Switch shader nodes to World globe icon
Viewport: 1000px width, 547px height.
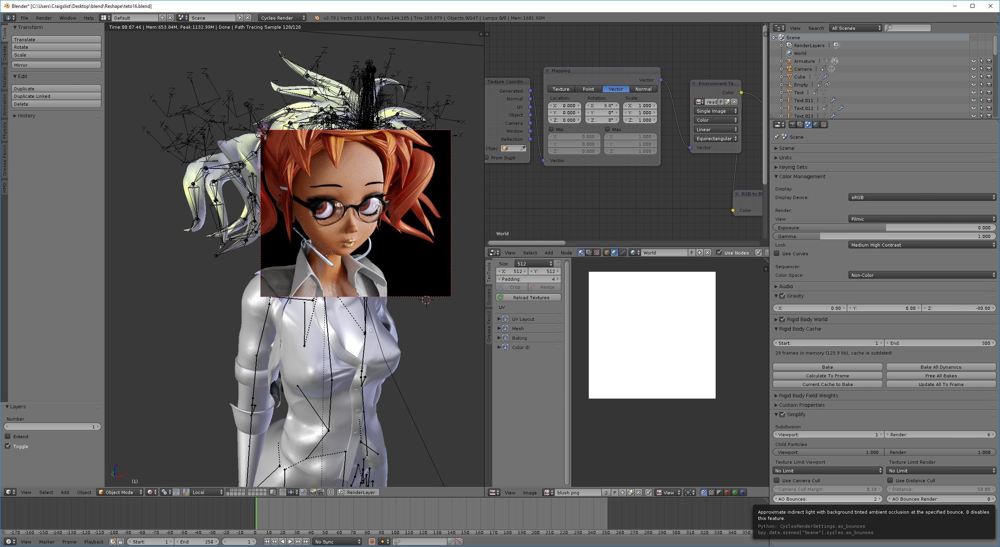coord(615,252)
